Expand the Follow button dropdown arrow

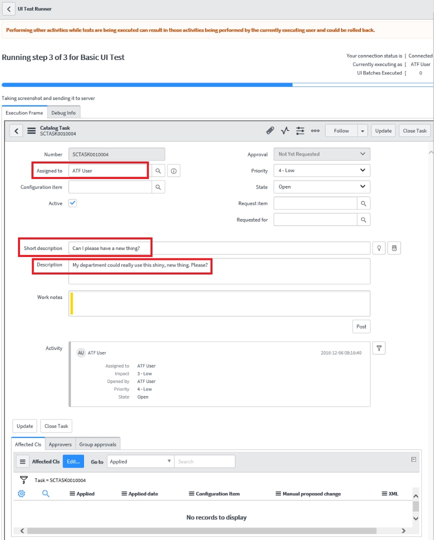point(362,131)
